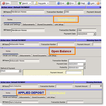Open the Search dropdown arrow

point(30,3)
